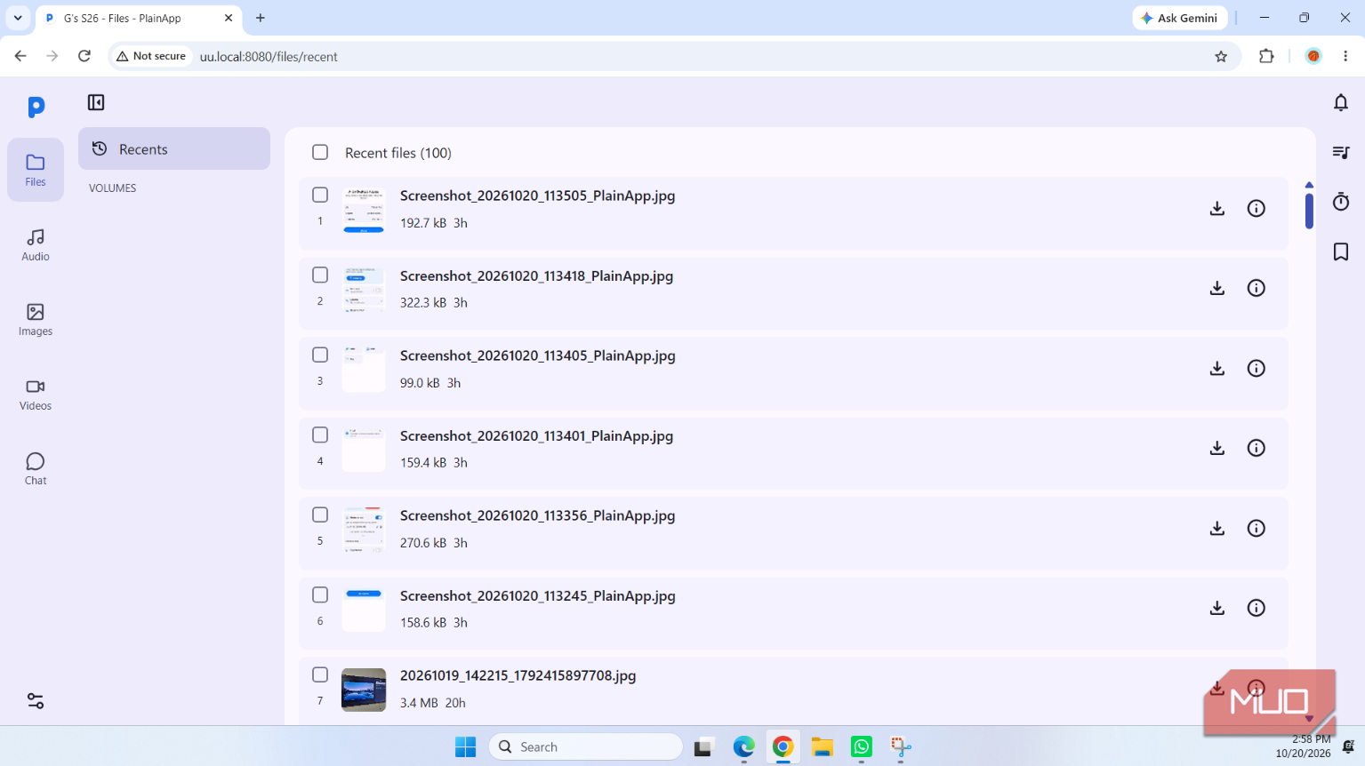Show info for Screenshot_20261020_113418_PlainApp.jpg
1365x766 pixels.
click(1256, 288)
